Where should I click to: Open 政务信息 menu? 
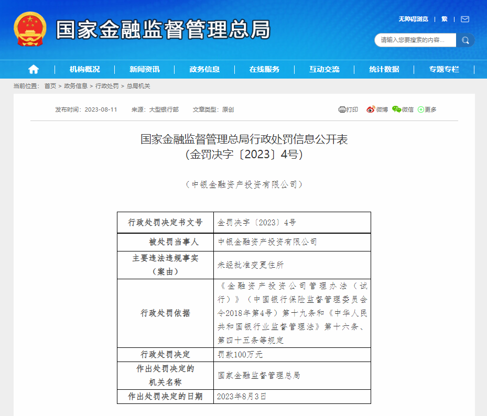point(204,69)
